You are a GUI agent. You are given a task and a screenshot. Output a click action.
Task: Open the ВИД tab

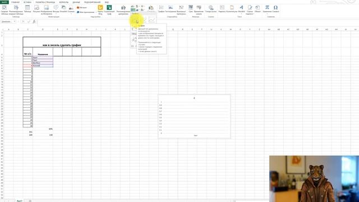[107, 2]
